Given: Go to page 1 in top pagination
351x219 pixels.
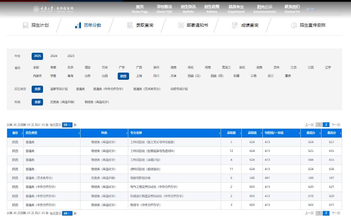Looking at the screenshot, I should [319, 125].
